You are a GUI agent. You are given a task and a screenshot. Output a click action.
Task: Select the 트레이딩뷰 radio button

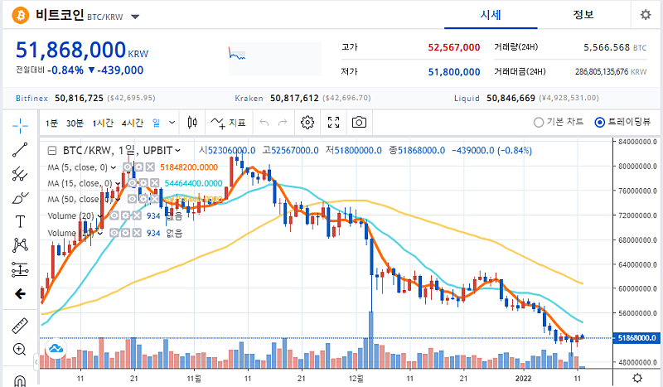(x=599, y=123)
